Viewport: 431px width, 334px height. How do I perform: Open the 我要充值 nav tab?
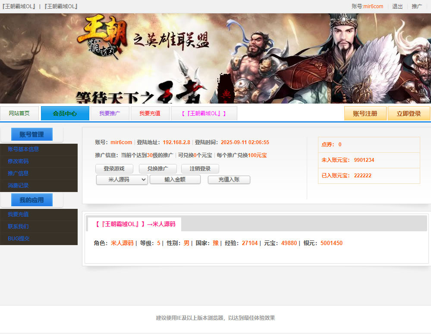tap(150, 113)
